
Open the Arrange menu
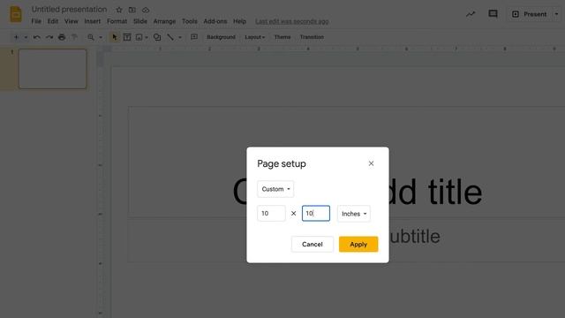164,21
